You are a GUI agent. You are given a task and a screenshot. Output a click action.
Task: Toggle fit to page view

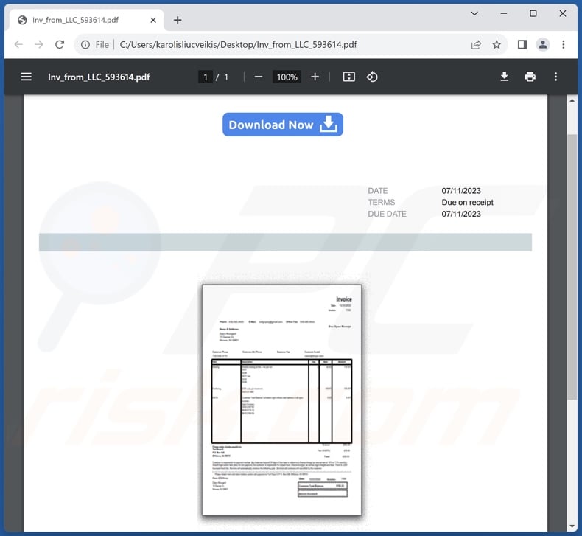click(349, 77)
